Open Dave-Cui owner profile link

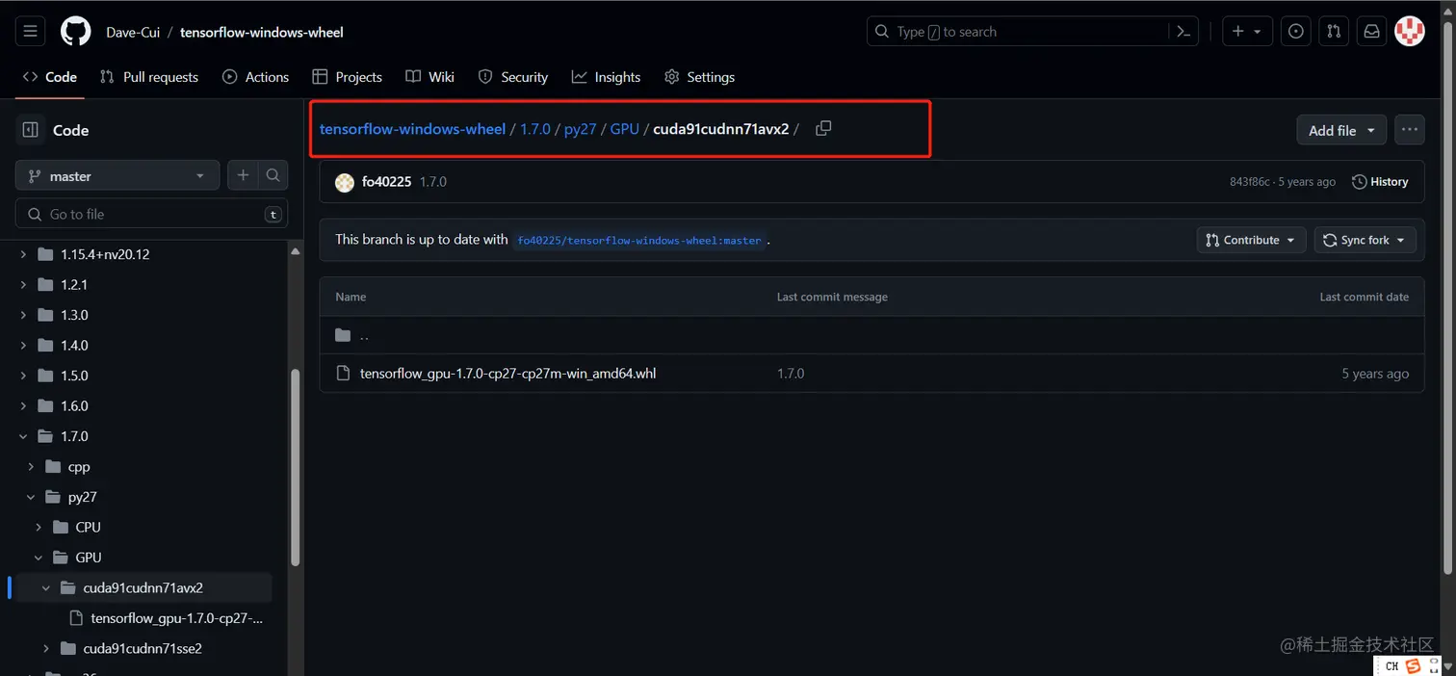[x=133, y=32]
